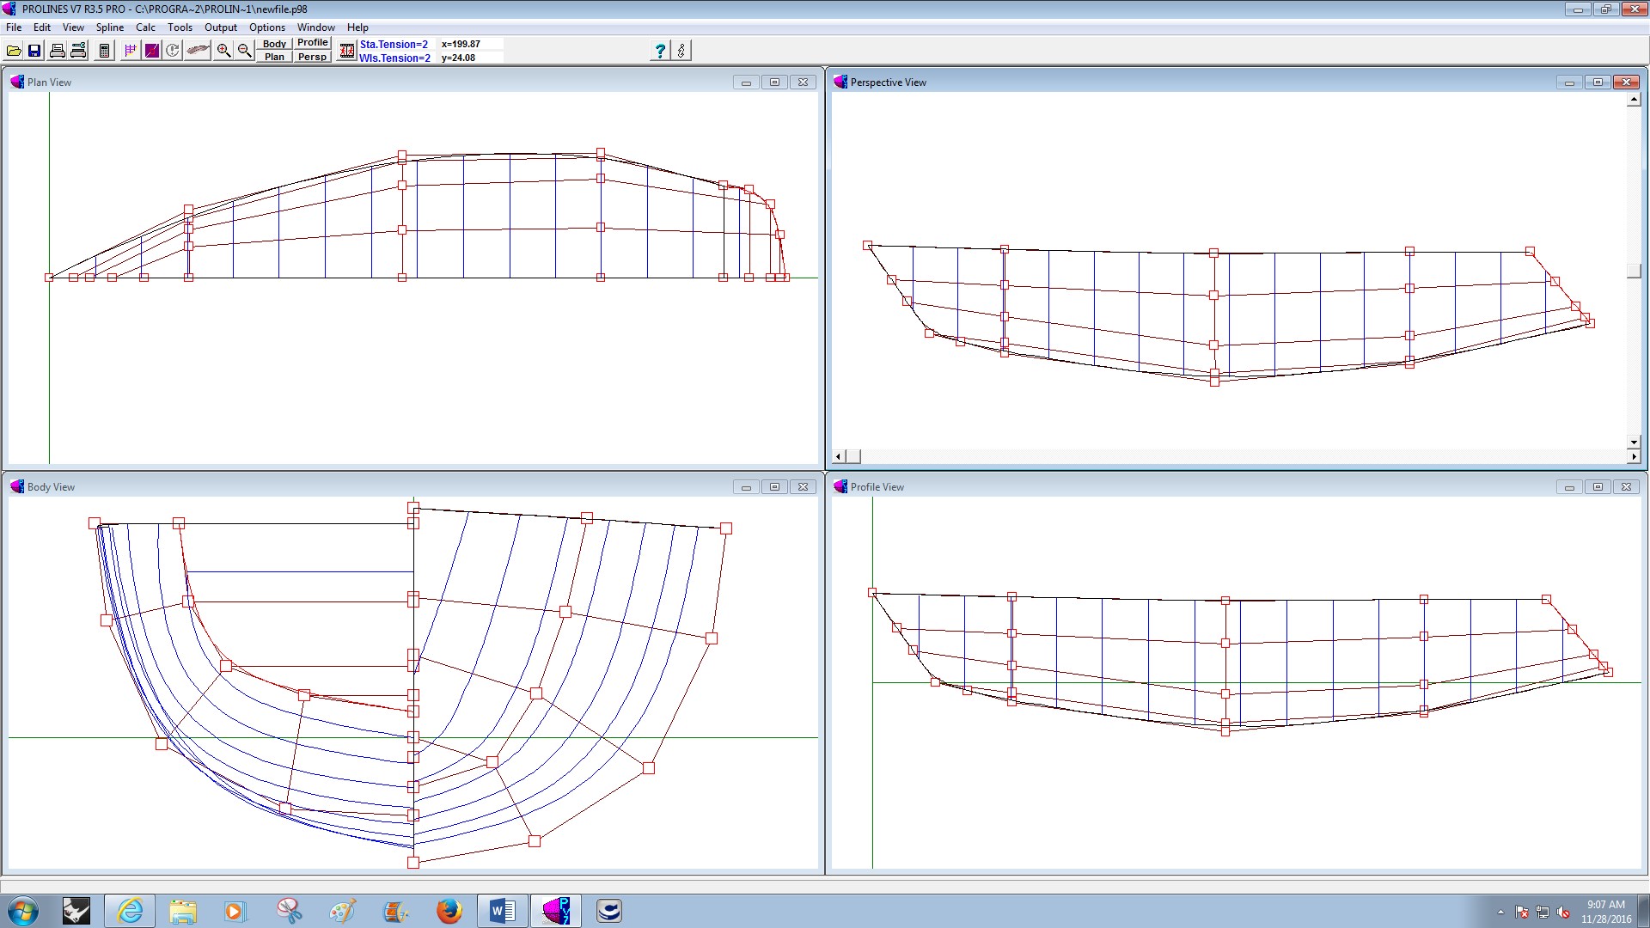Viewport: 1650px width, 928px height.
Task: Open the Calc menu
Action: pyautogui.click(x=145, y=27)
